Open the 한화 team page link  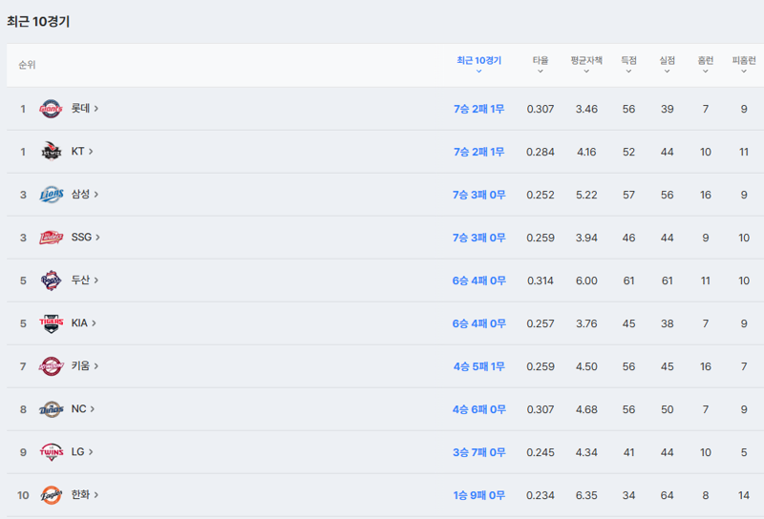[x=85, y=494]
